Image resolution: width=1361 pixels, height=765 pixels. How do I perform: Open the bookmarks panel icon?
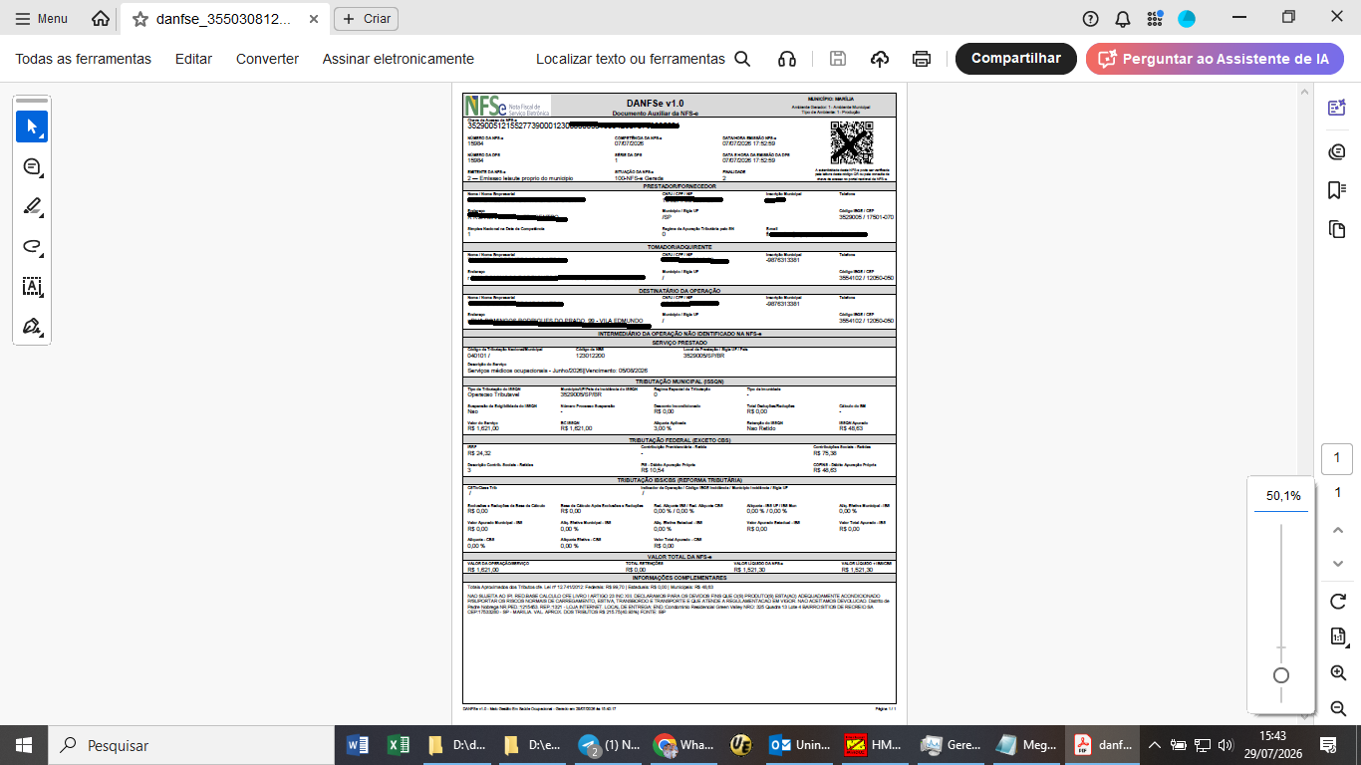click(1337, 190)
